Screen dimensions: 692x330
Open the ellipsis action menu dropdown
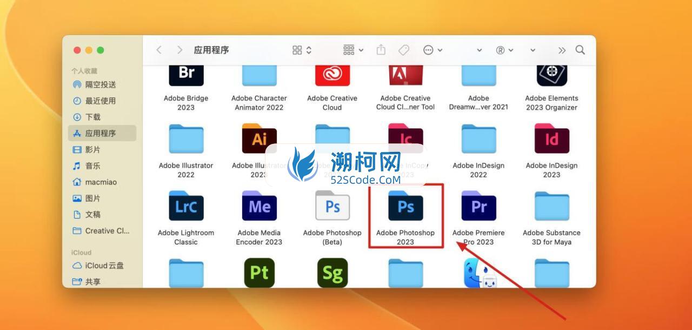click(432, 50)
